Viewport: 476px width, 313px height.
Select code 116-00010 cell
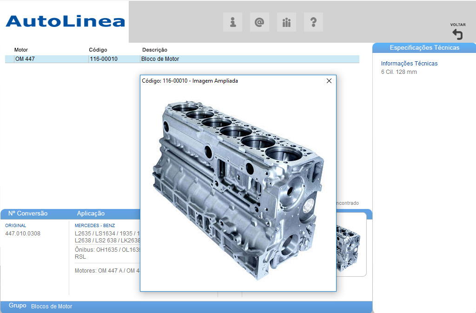(x=104, y=59)
